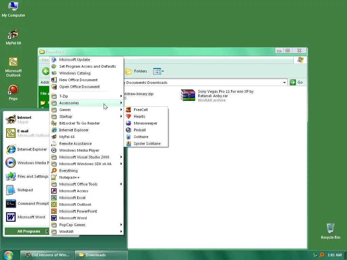The width and height of the screenshot is (347, 260).
Task: Open Files and Settings Transfer wizard
Action: 27,176
